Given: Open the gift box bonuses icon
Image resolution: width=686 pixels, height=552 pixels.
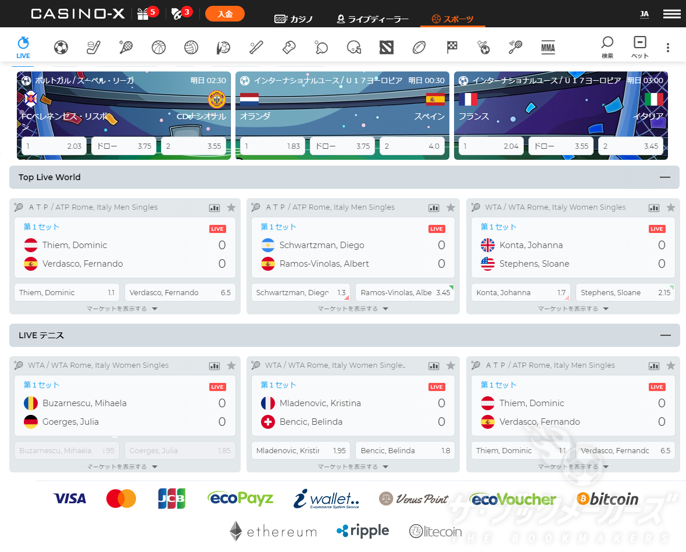Looking at the screenshot, I should [143, 14].
